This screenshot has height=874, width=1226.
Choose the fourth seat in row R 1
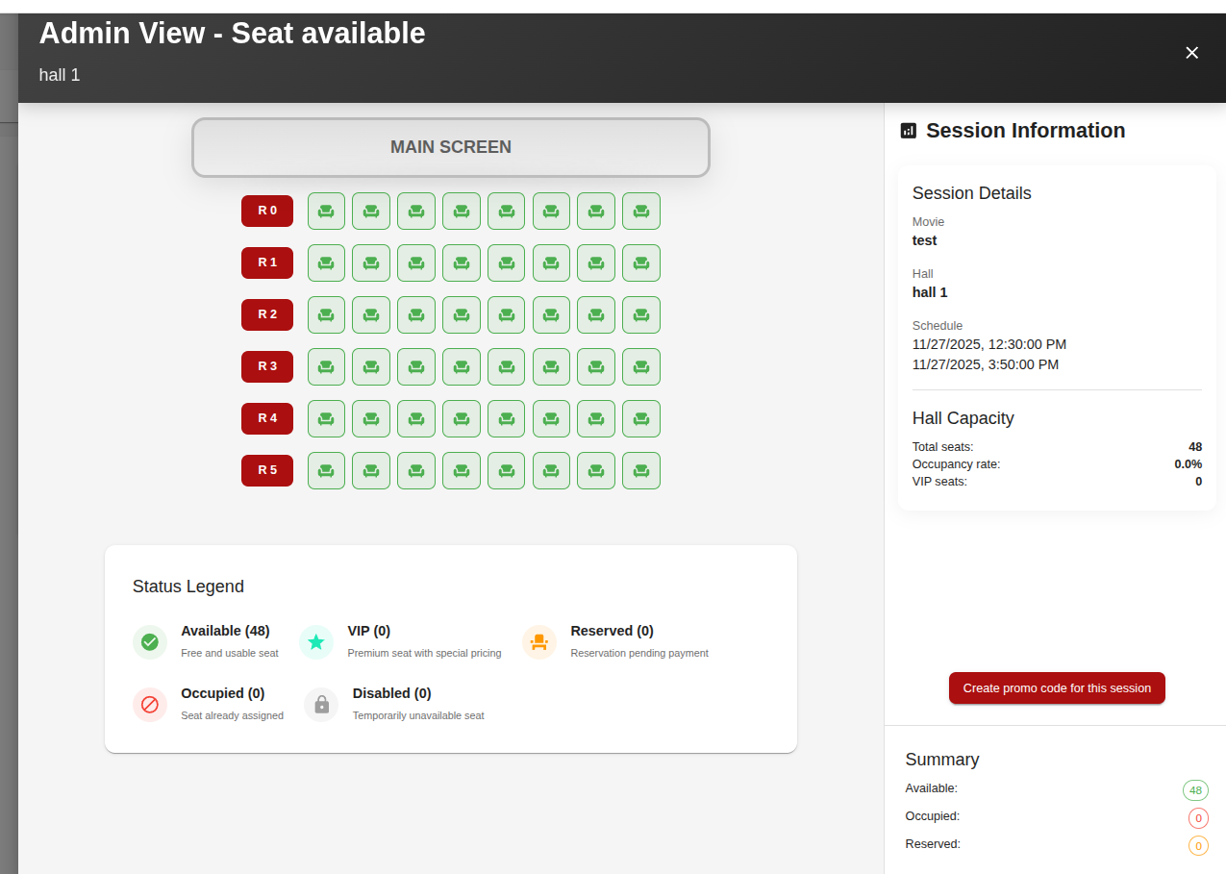click(462, 262)
